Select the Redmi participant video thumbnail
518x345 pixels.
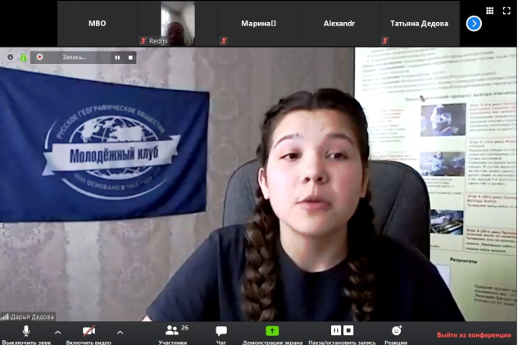(177, 24)
